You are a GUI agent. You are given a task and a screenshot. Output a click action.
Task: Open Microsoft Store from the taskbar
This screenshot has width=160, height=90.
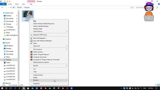[28, 88]
